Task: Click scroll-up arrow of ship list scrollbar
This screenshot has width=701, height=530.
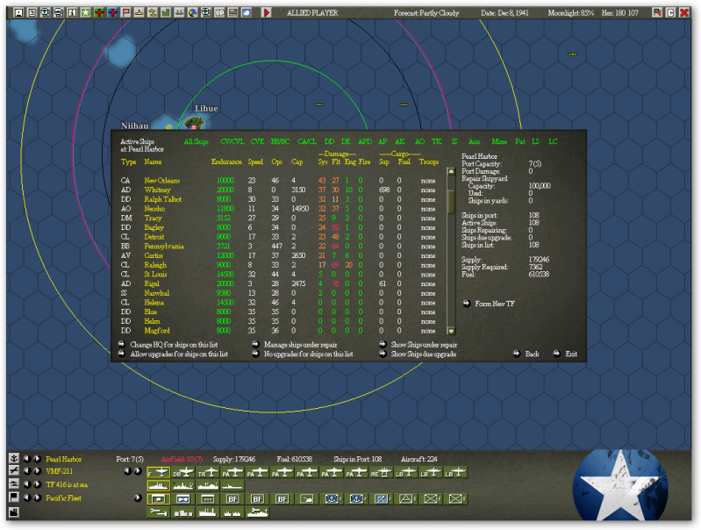Action: 451,172
